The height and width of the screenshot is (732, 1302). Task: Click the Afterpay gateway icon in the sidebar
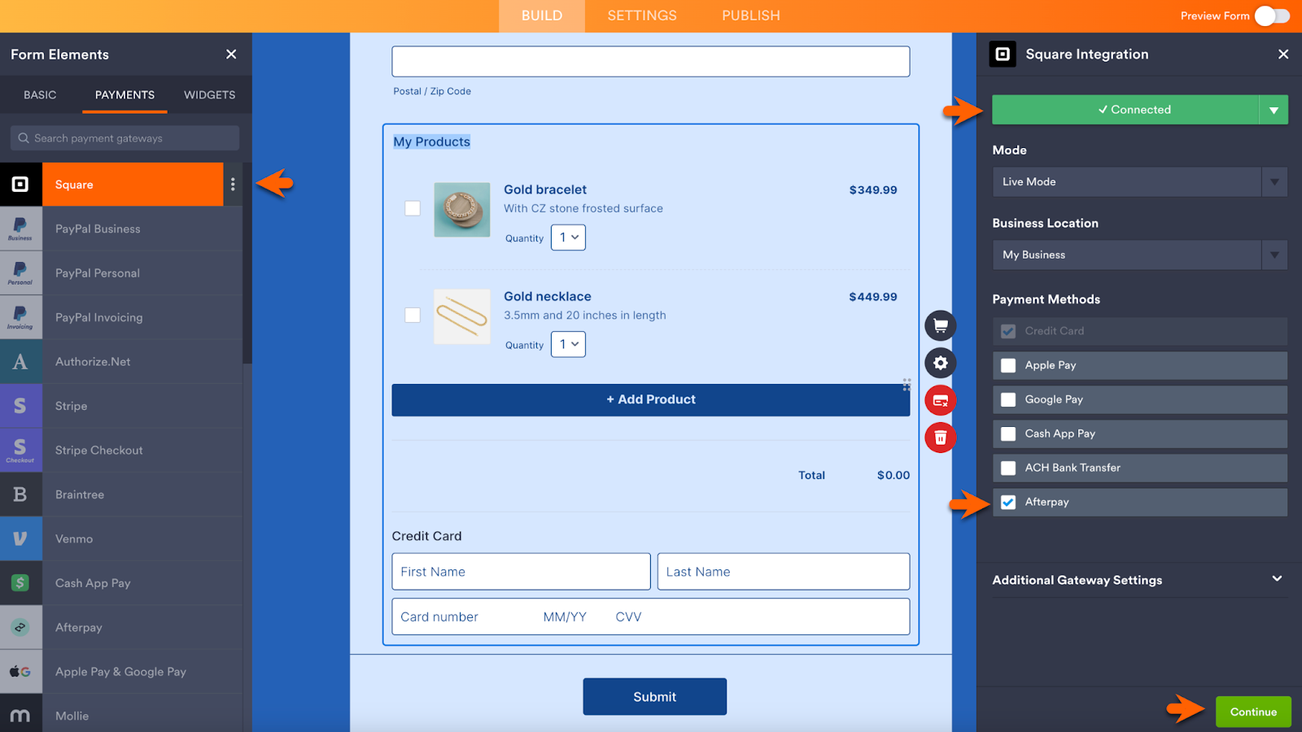click(x=20, y=628)
